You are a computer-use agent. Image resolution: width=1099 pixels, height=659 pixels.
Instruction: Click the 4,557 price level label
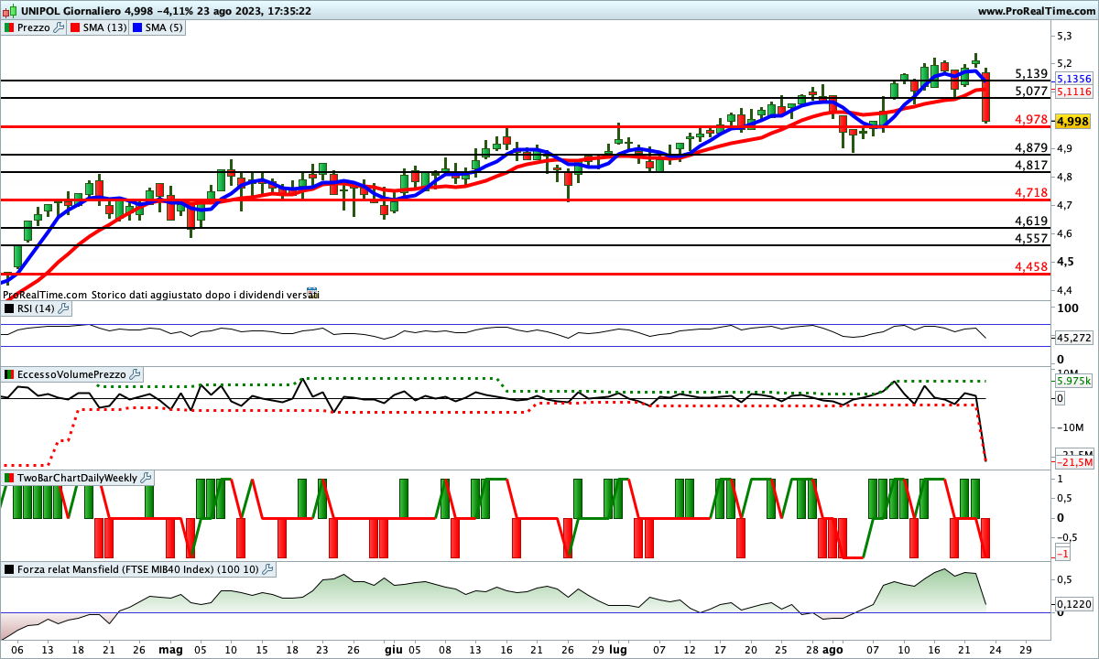[1031, 238]
